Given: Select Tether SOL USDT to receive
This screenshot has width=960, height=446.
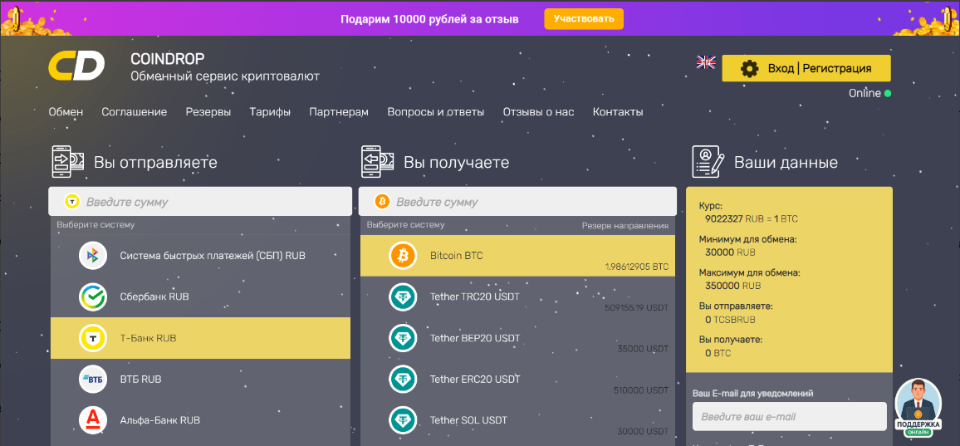Looking at the screenshot, I should click(517, 420).
